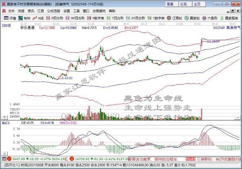Image resolution: width=242 pixels, height=169 pixels.
Task: Click the Shanghai index value 3447.99
Action: (19, 159)
